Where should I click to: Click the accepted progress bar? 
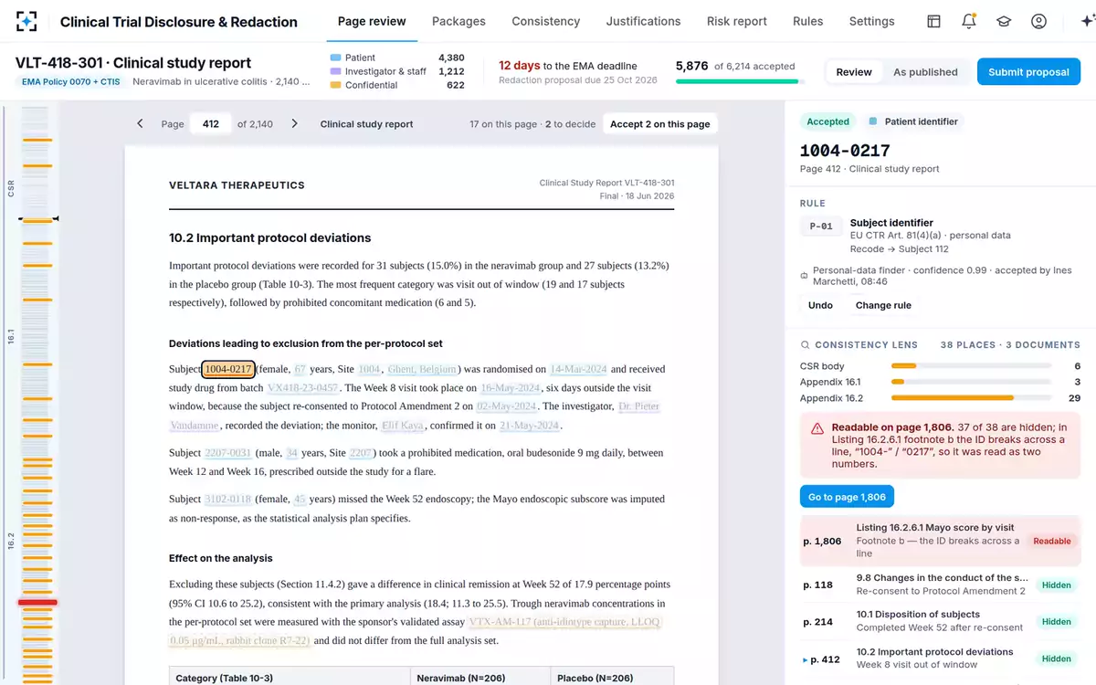[x=741, y=81]
